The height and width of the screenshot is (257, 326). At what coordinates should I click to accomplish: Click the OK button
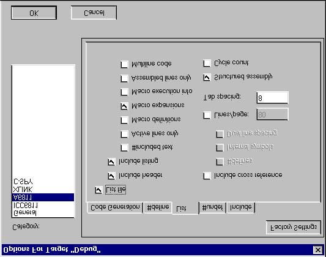[34, 13]
